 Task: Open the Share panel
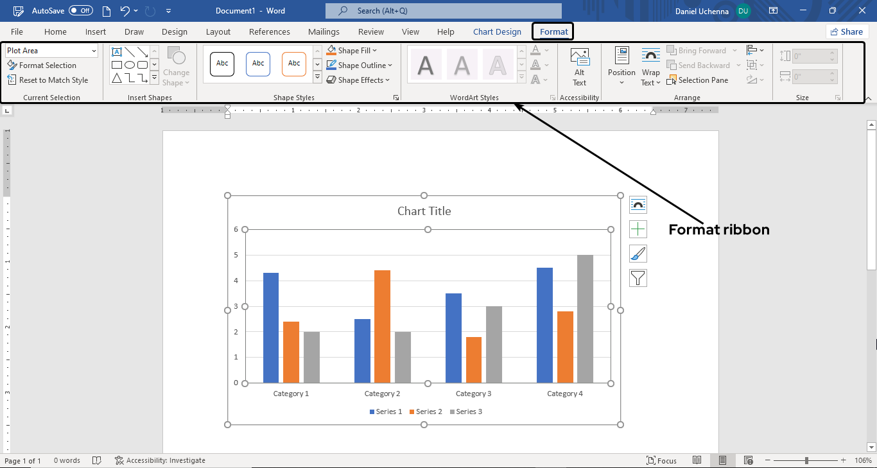coord(847,31)
